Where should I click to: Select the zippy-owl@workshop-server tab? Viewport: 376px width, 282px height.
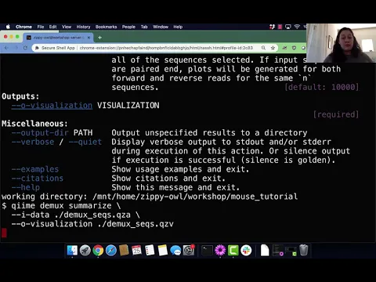58,38
